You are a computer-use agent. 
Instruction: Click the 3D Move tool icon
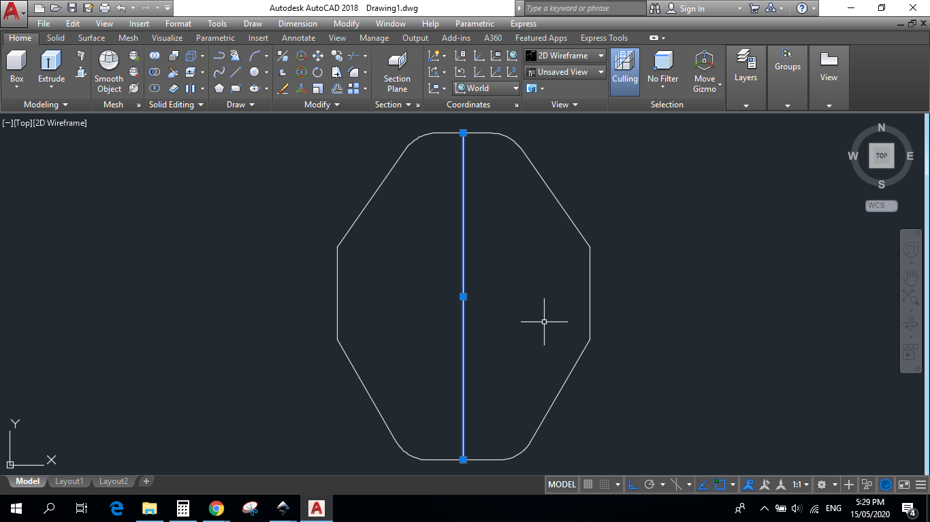(301, 56)
